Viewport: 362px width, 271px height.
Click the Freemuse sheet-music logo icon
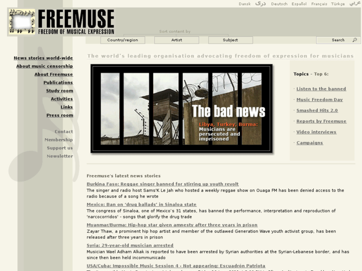(x=22, y=22)
